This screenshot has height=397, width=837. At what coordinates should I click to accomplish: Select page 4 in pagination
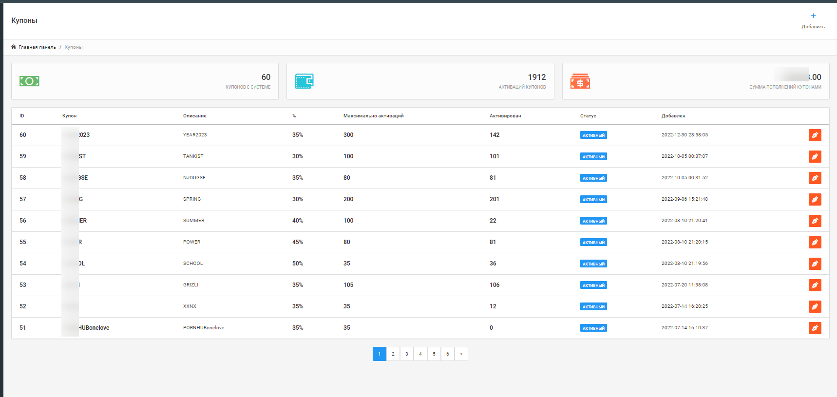(420, 354)
